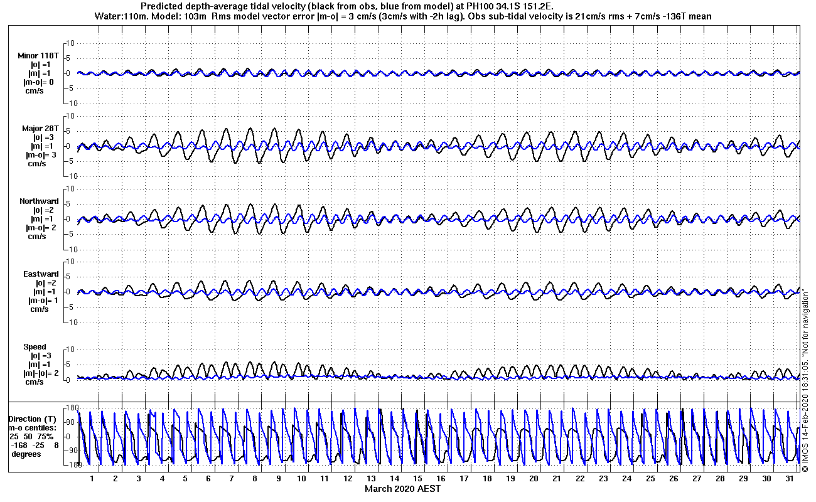Click day 21 on the date axis
This screenshot has width=816, height=502.
557,478
